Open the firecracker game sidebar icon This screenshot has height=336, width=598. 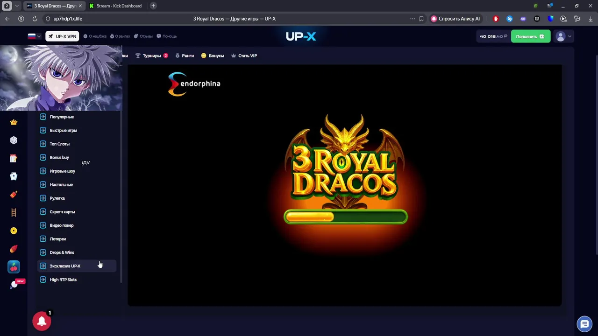tap(14, 195)
